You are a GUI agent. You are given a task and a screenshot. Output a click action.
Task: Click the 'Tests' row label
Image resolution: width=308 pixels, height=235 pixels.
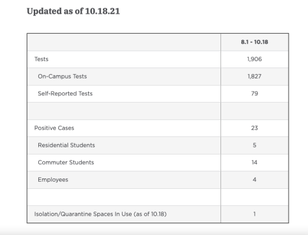pyautogui.click(x=41, y=59)
